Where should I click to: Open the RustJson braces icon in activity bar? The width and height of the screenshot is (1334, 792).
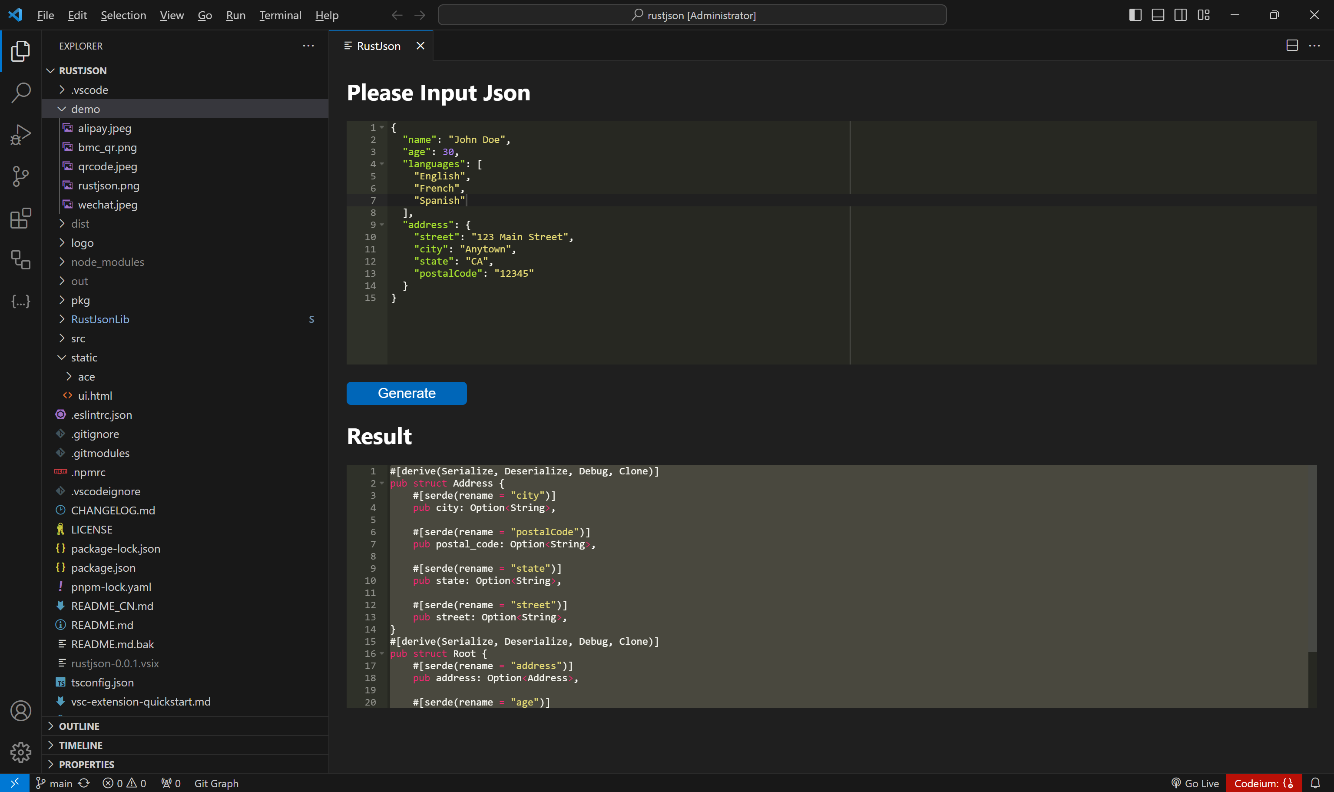tap(20, 302)
